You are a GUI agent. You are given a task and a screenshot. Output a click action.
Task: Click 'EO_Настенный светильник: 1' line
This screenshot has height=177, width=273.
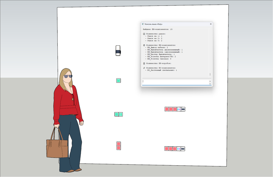(x=161, y=70)
